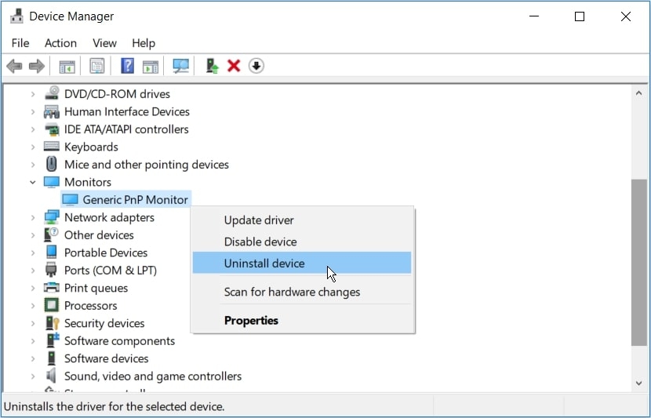
Task: Click the red X Uninstall device icon
Action: tap(234, 66)
